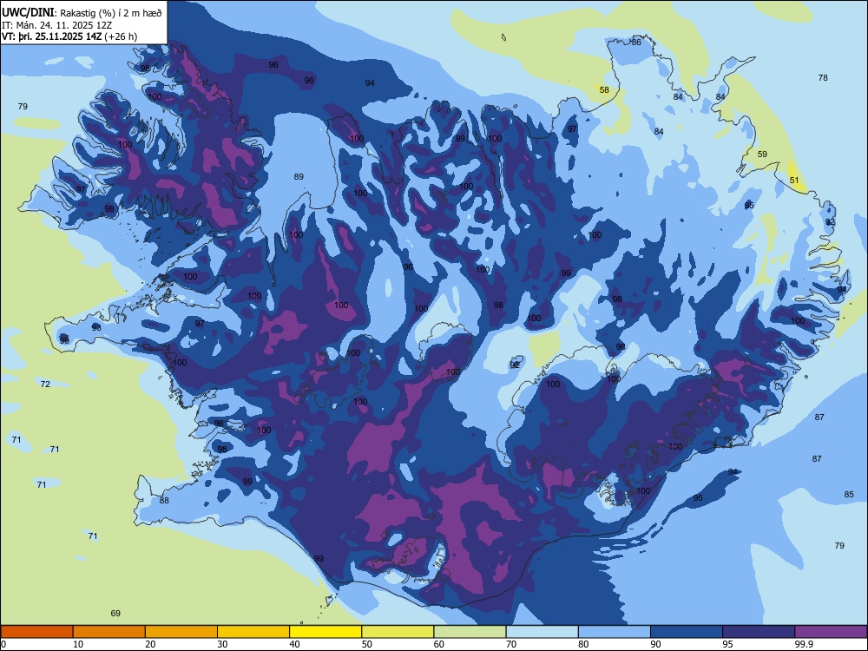The image size is (868, 651).
Task: Select the 30–40 legend color band
Action: click(x=253, y=632)
